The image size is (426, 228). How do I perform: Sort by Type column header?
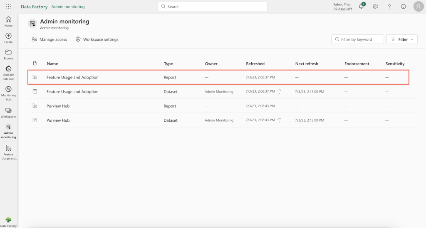tap(168, 64)
